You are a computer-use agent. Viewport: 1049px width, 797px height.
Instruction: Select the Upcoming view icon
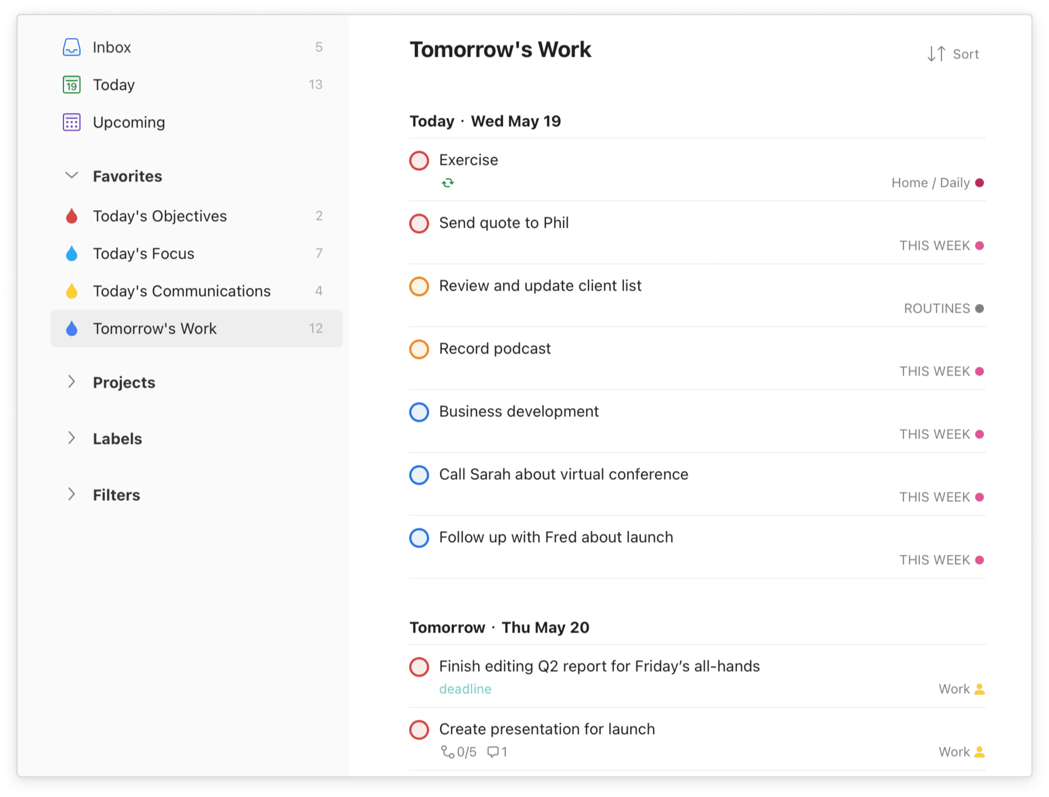coord(71,122)
